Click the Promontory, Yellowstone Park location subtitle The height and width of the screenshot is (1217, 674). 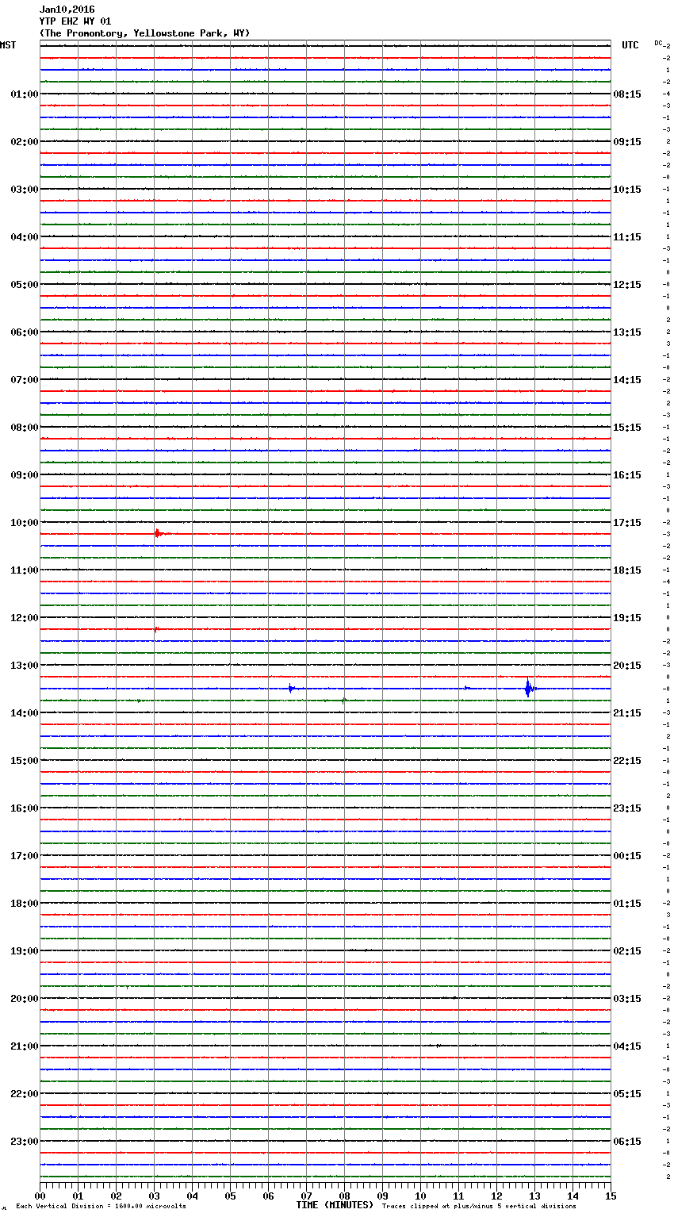[x=144, y=33]
